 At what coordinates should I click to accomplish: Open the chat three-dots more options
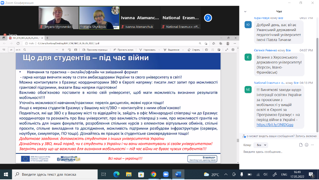pos(313,145)
